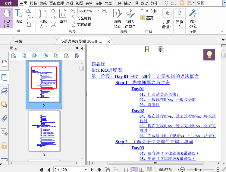
Task: Open the 66.67% zoom dropdown in ribbon
Action: click(x=99, y=11)
